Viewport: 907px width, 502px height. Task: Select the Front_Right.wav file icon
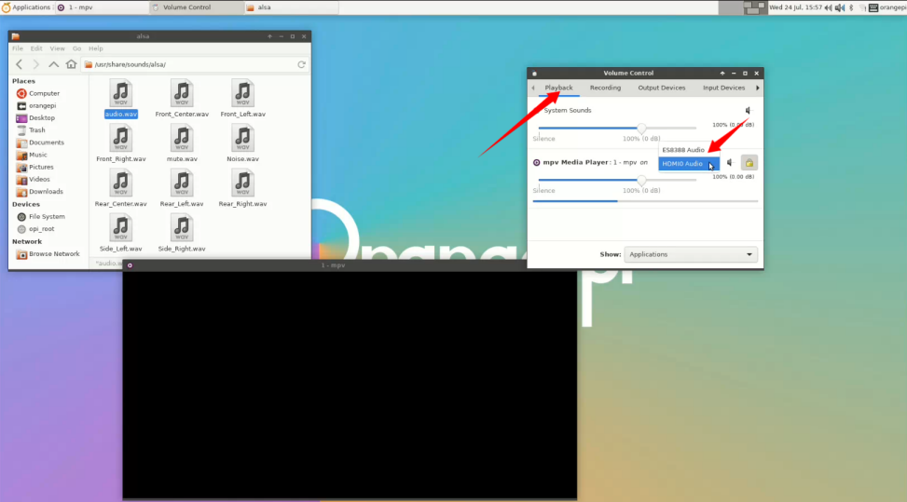[121, 139]
